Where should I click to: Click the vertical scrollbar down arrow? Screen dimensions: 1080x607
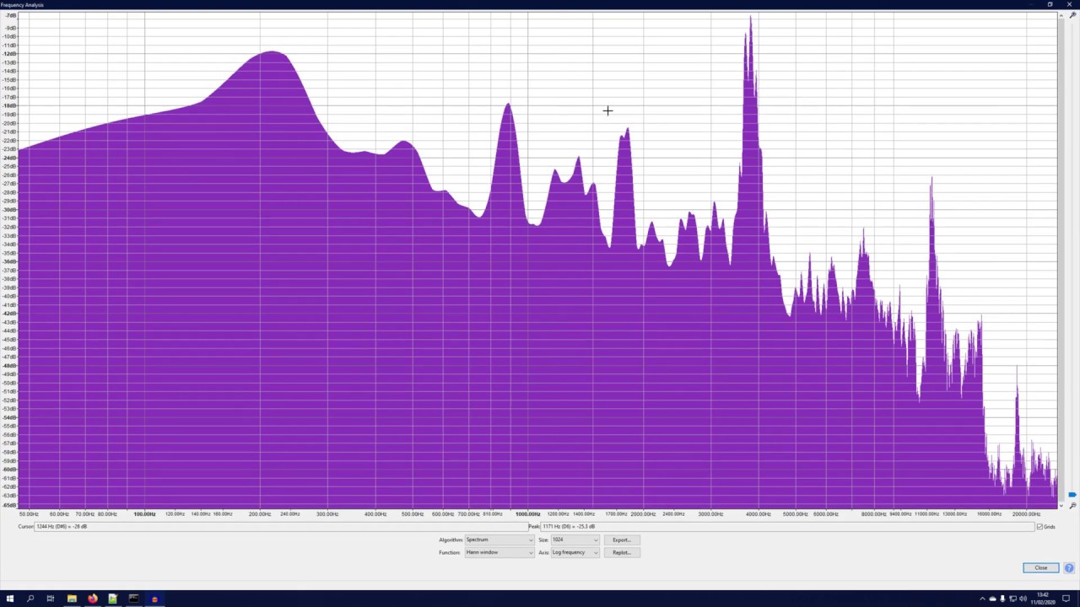coord(1061,506)
